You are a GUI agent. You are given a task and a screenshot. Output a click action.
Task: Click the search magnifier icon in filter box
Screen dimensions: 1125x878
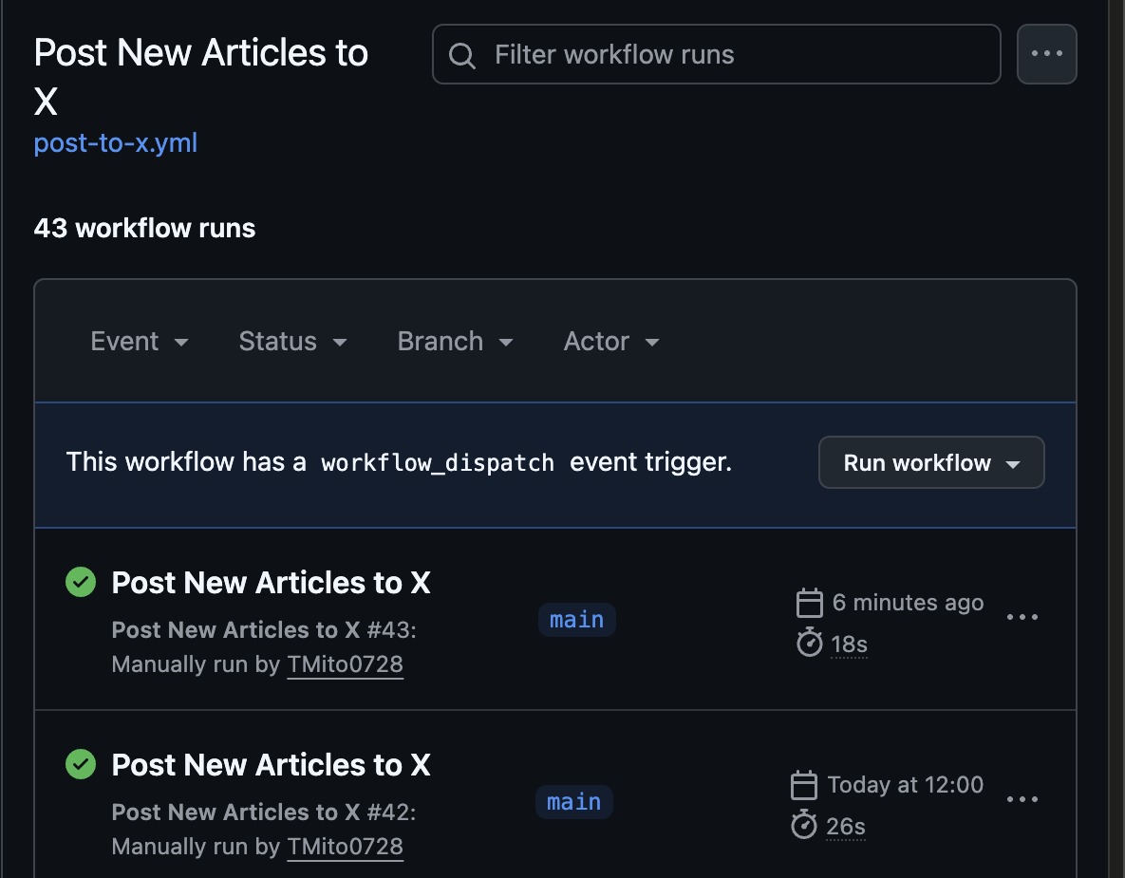pyautogui.click(x=462, y=55)
